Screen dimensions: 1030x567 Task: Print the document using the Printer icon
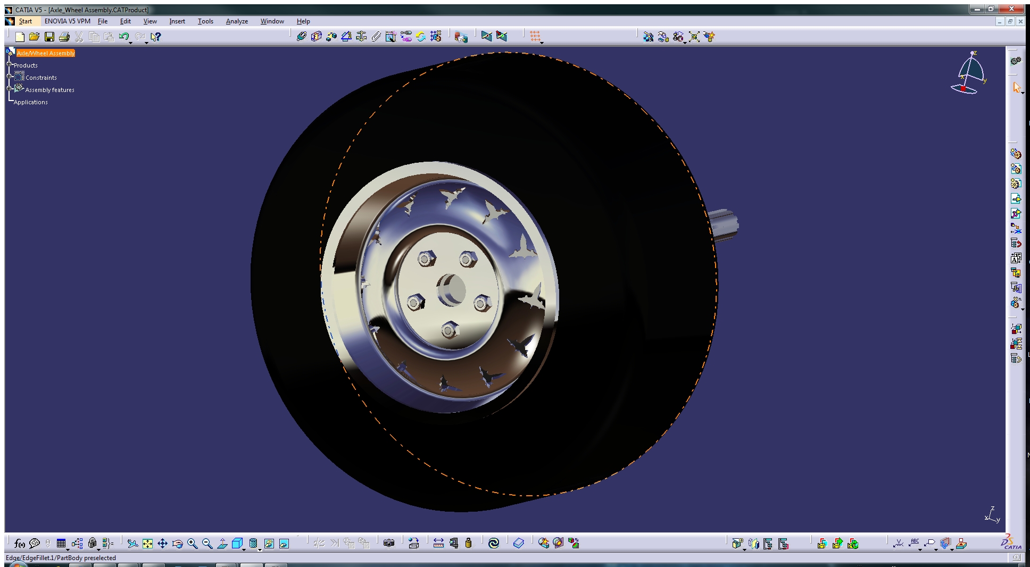tap(65, 36)
